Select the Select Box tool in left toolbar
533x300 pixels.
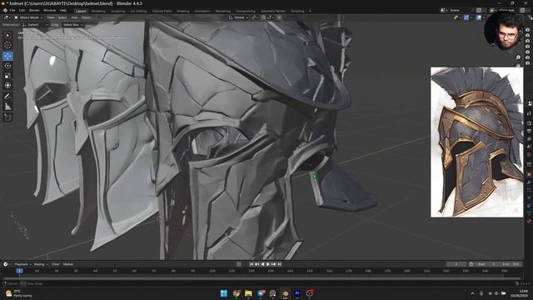[7, 35]
